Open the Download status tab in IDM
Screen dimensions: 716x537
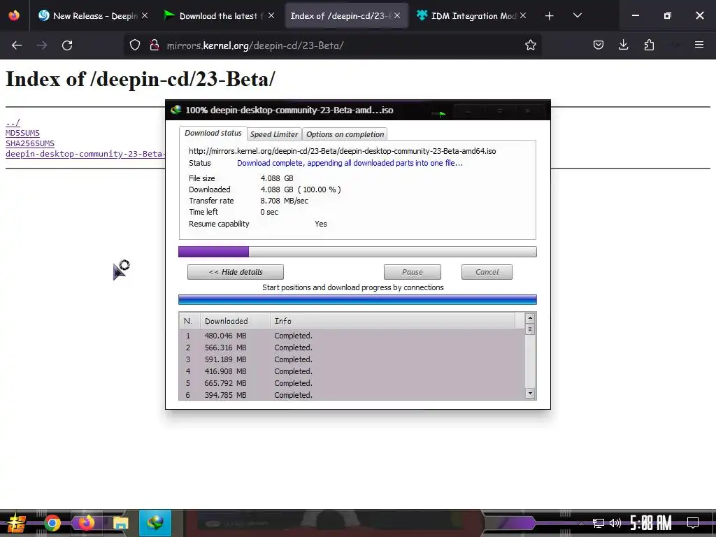coord(213,134)
